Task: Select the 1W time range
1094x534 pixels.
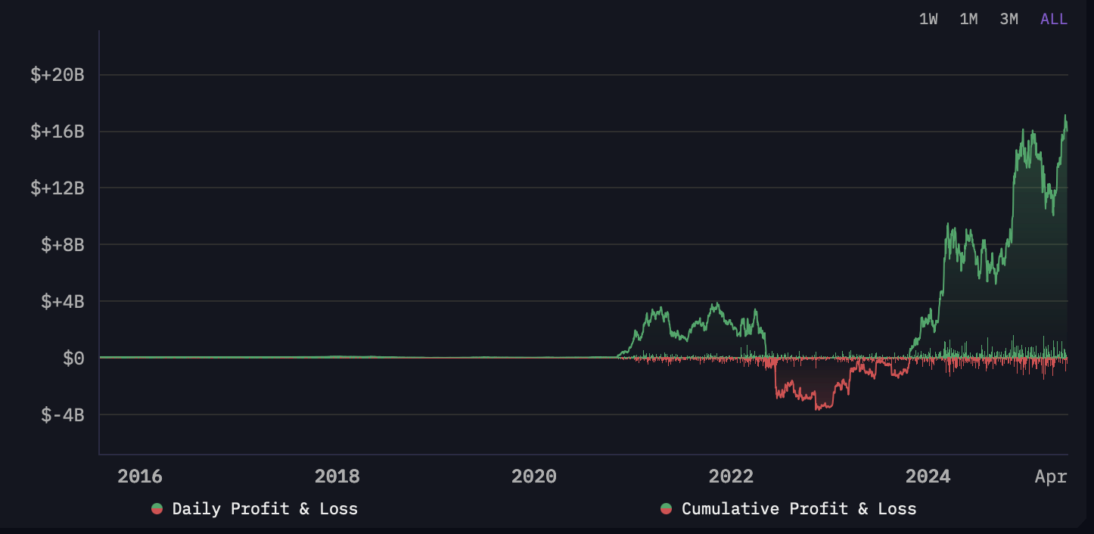Action: (928, 20)
